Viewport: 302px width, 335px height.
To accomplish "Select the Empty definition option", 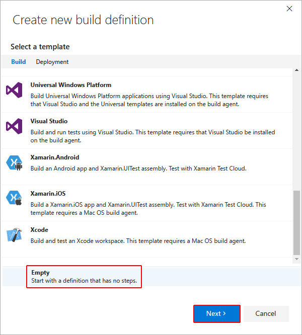I will (x=84, y=277).
